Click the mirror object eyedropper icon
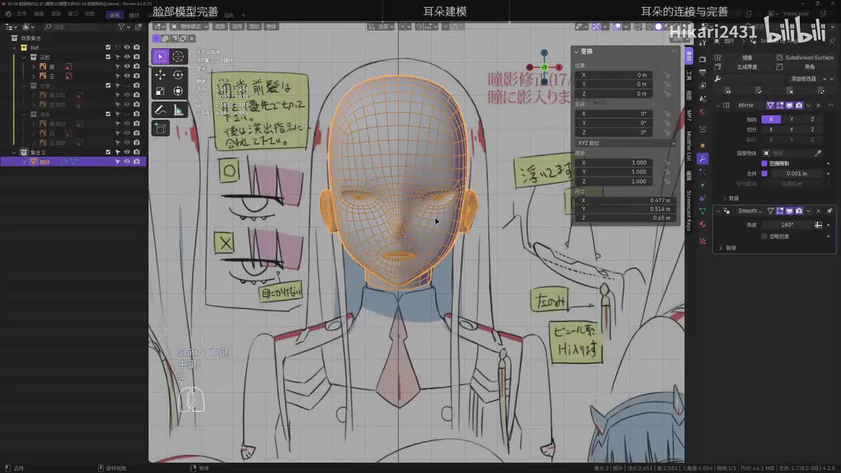 click(x=818, y=153)
